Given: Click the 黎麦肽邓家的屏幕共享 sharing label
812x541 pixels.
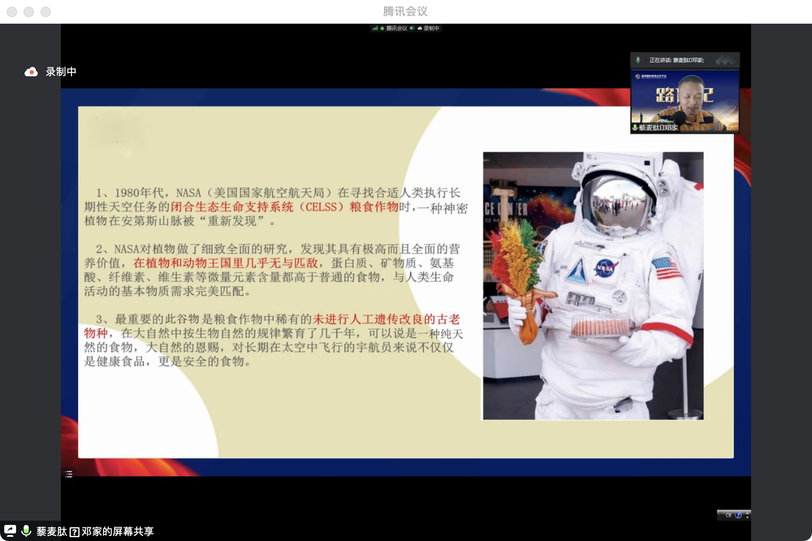Looking at the screenshot, I should coord(95,531).
